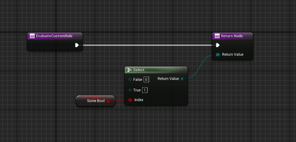Click the Return Node function icon
This screenshot has width=296, height=142.
tap(217, 36)
